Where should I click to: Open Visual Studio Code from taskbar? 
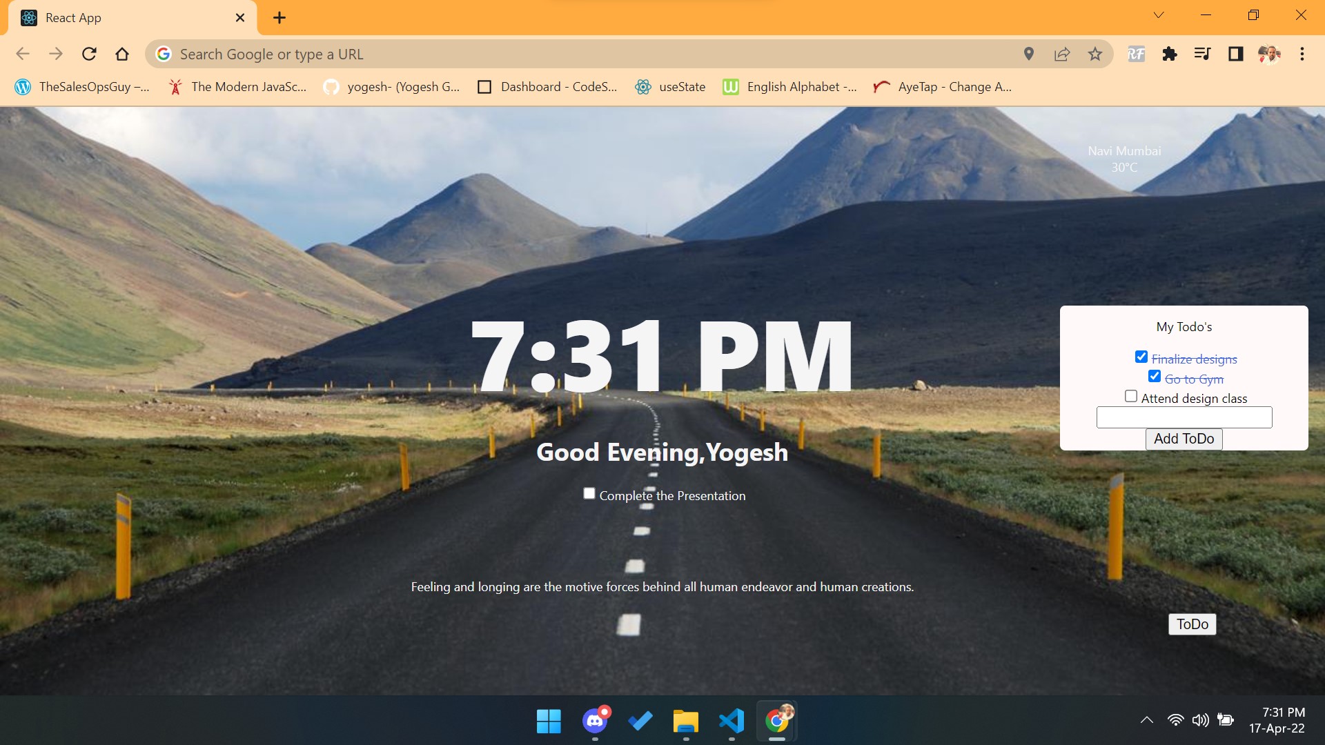(x=732, y=721)
